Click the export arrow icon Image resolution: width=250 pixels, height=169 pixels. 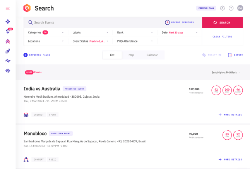[x=230, y=55]
